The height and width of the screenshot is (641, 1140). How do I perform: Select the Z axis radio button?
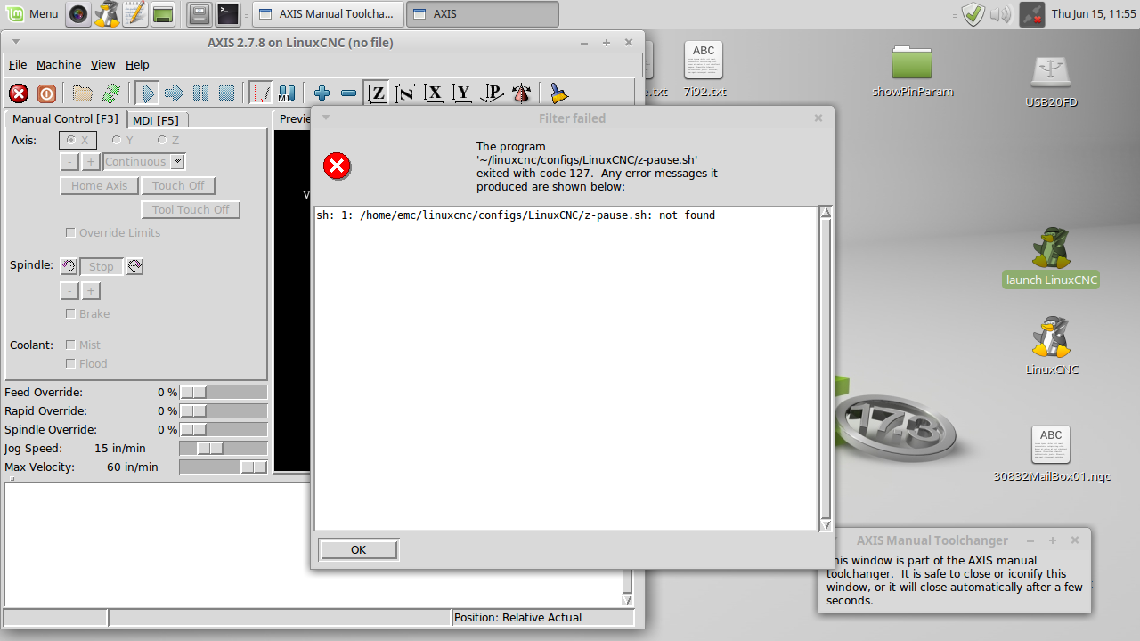168,140
